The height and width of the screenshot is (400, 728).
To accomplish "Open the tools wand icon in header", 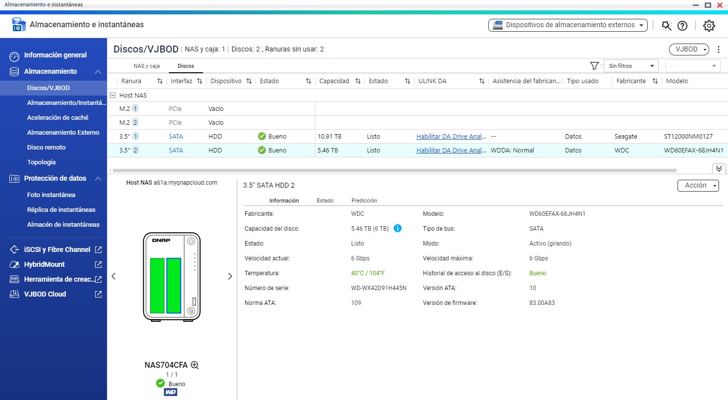I will click(666, 26).
